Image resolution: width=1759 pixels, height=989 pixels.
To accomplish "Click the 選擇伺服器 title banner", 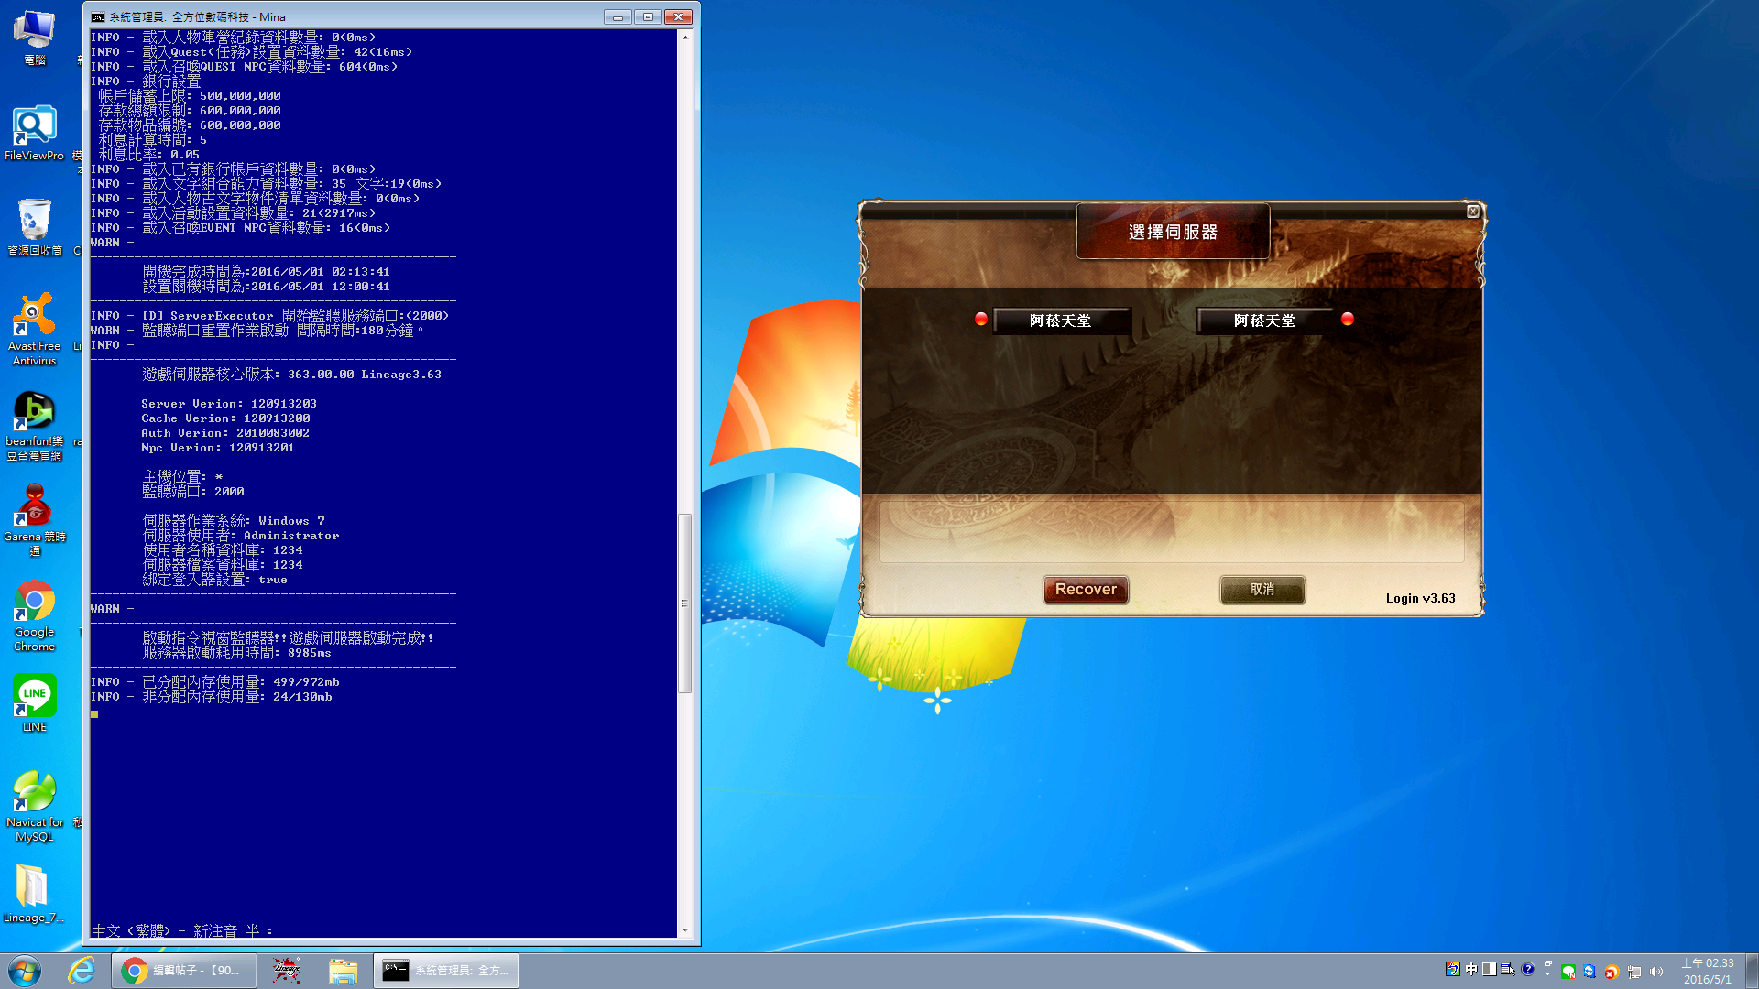I will pos(1174,232).
